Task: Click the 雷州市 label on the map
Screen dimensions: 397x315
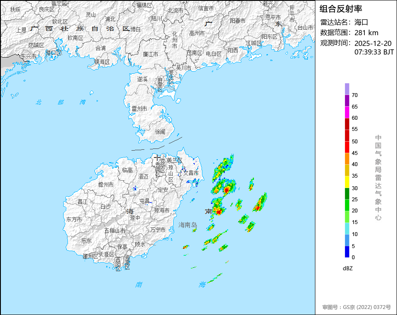Action: (139, 109)
